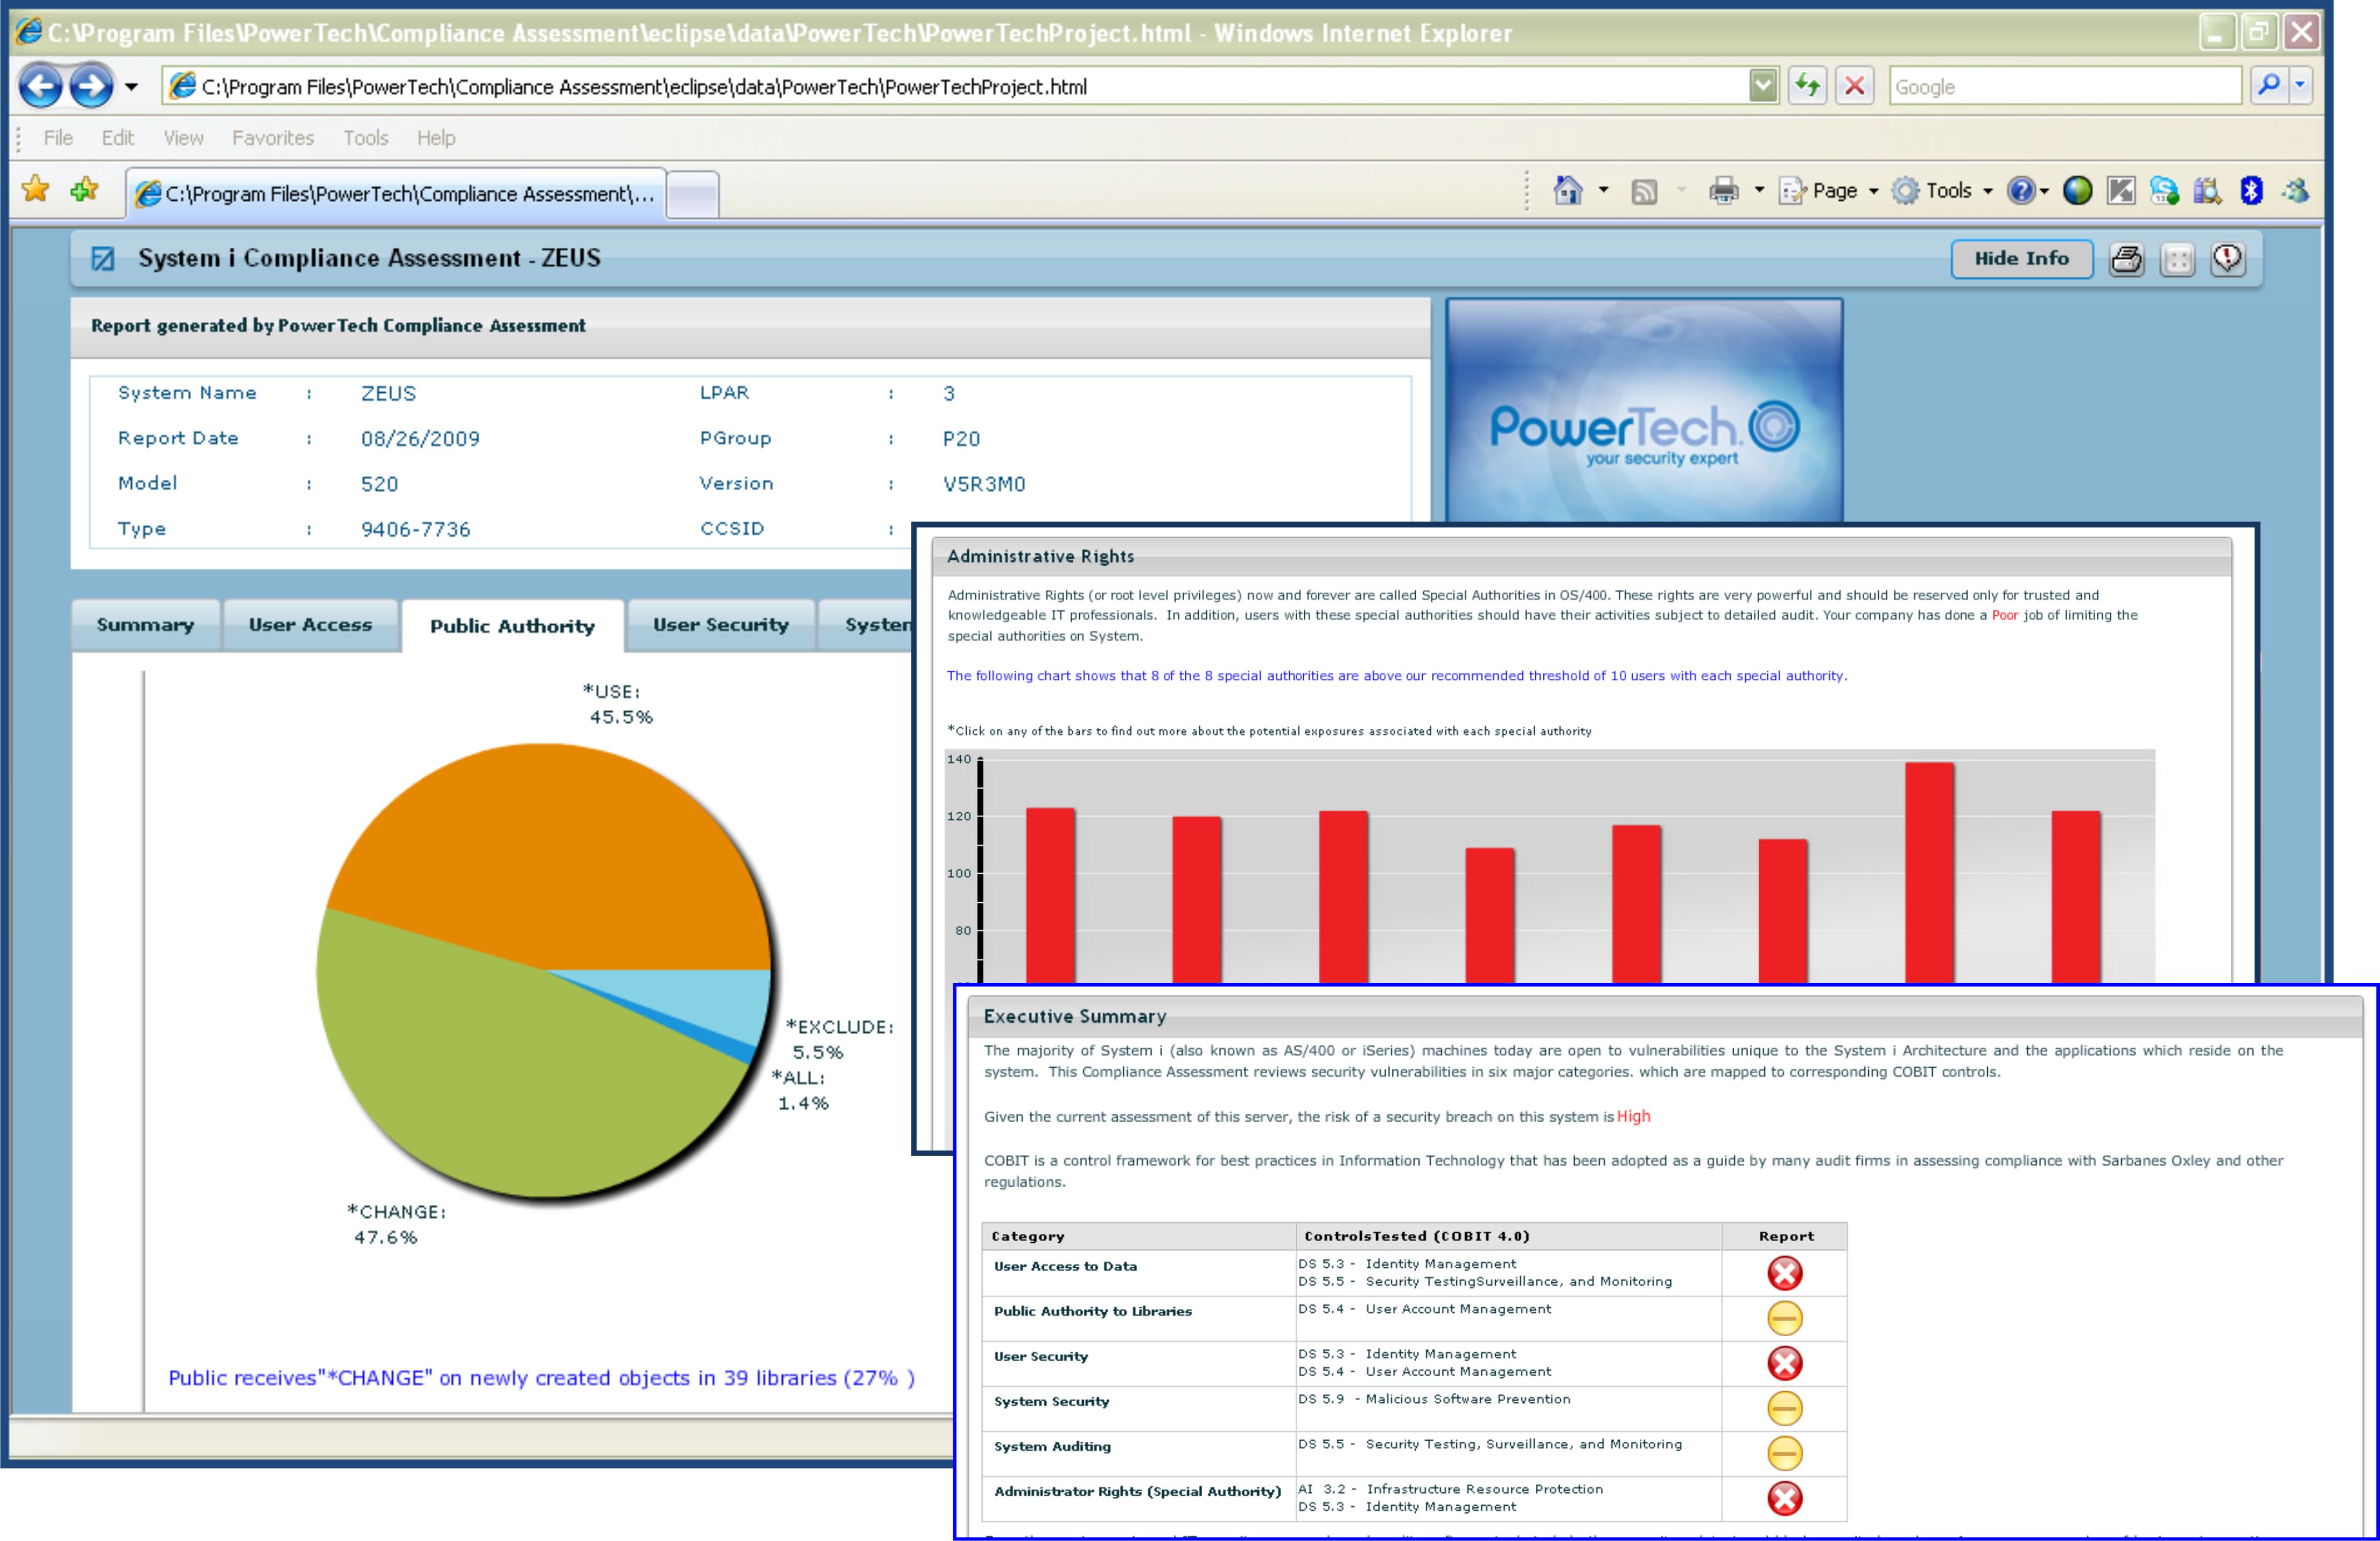This screenshot has height=1541, width=2380.
Task: Open Favorites Center with the yellow star
Action: [35, 189]
